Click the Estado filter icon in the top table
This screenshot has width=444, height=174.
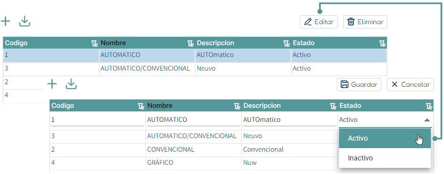[x=383, y=43]
